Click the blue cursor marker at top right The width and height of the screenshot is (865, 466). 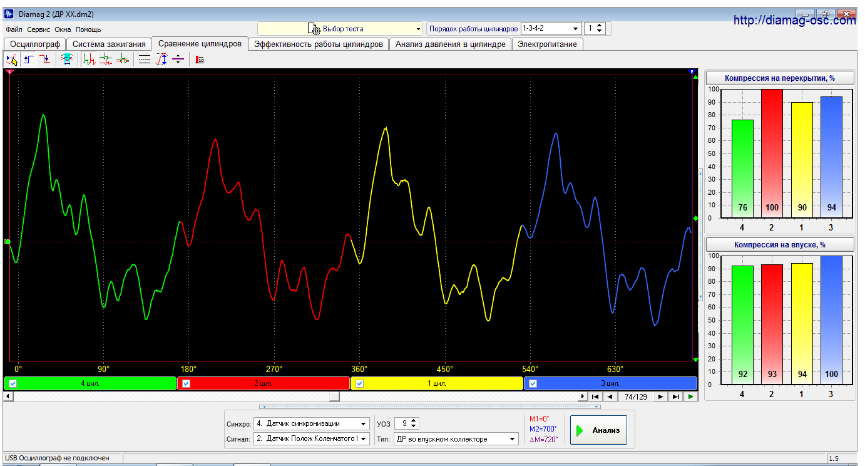point(692,72)
